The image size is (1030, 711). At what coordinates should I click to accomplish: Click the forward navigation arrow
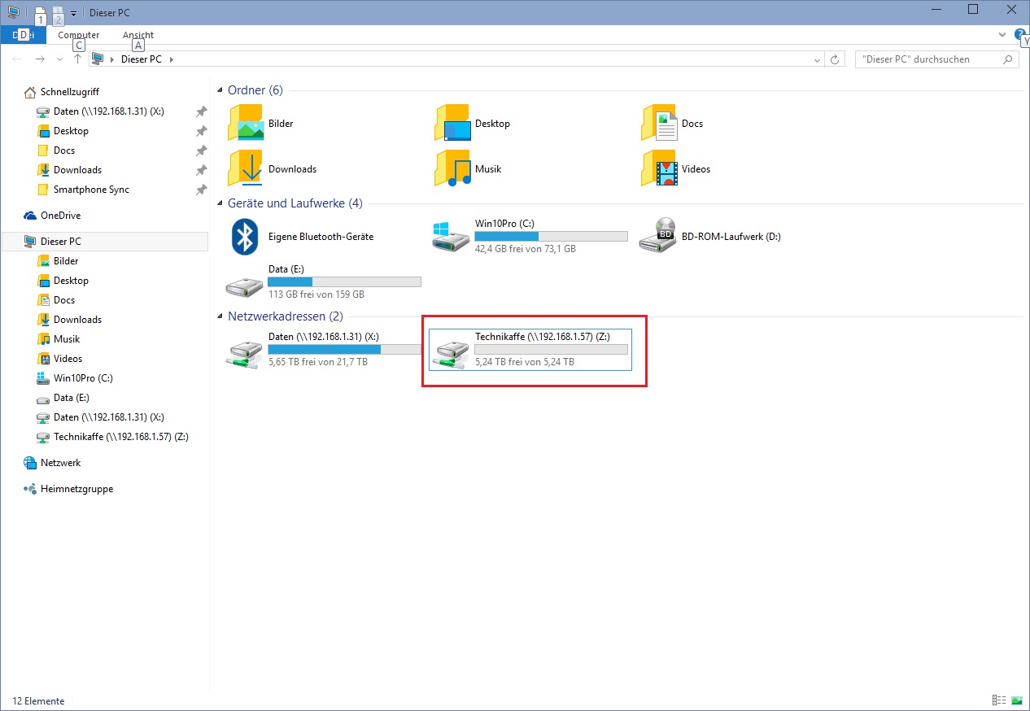[x=40, y=59]
